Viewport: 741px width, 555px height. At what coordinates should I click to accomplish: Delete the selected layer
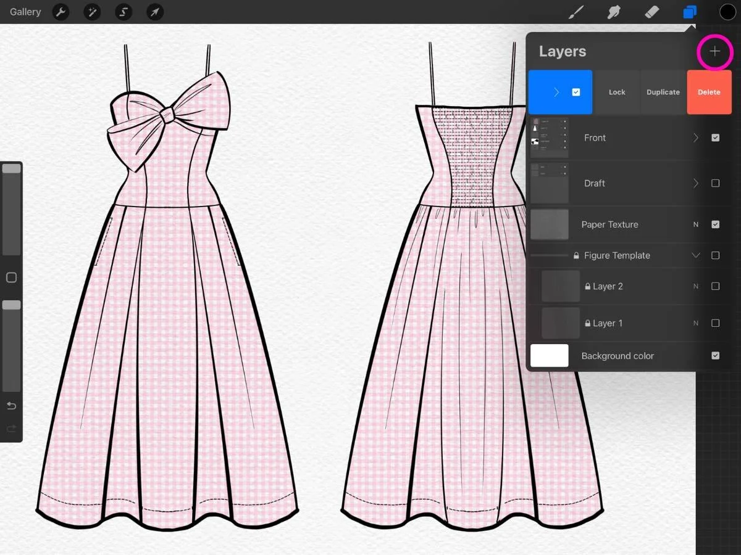tap(709, 92)
